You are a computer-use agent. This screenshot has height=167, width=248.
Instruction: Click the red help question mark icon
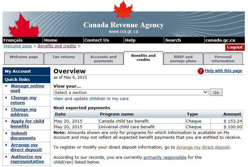(201, 71)
